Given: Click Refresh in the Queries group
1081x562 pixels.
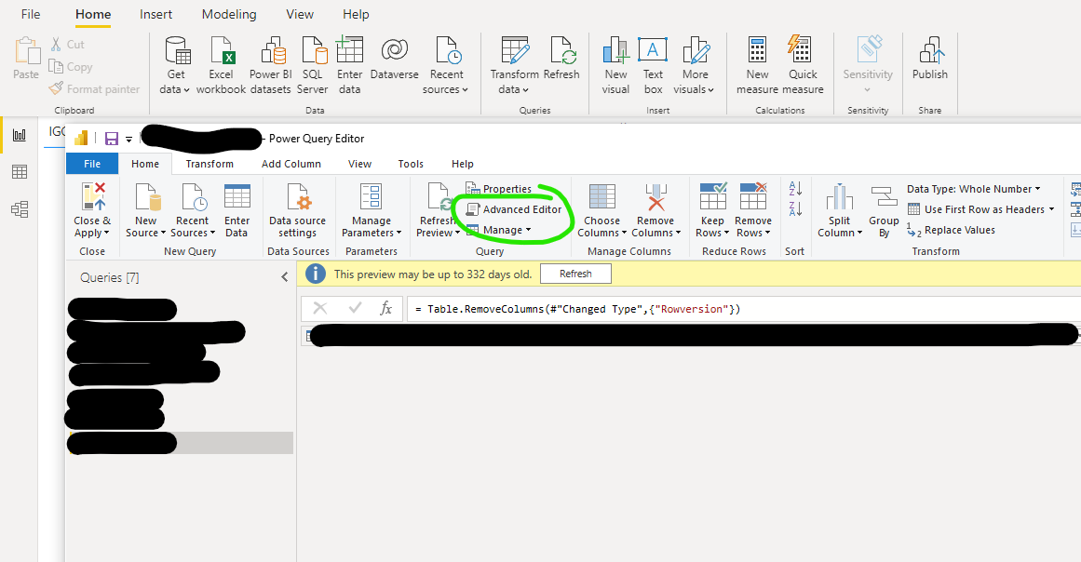Looking at the screenshot, I should [561, 59].
